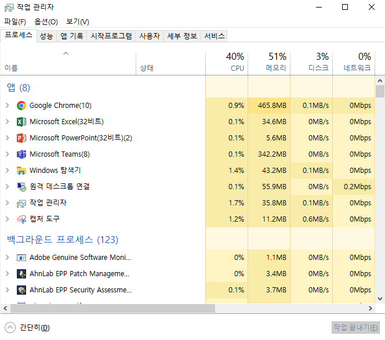Click the Adobe Genuine Software Monitor icon

point(21,258)
